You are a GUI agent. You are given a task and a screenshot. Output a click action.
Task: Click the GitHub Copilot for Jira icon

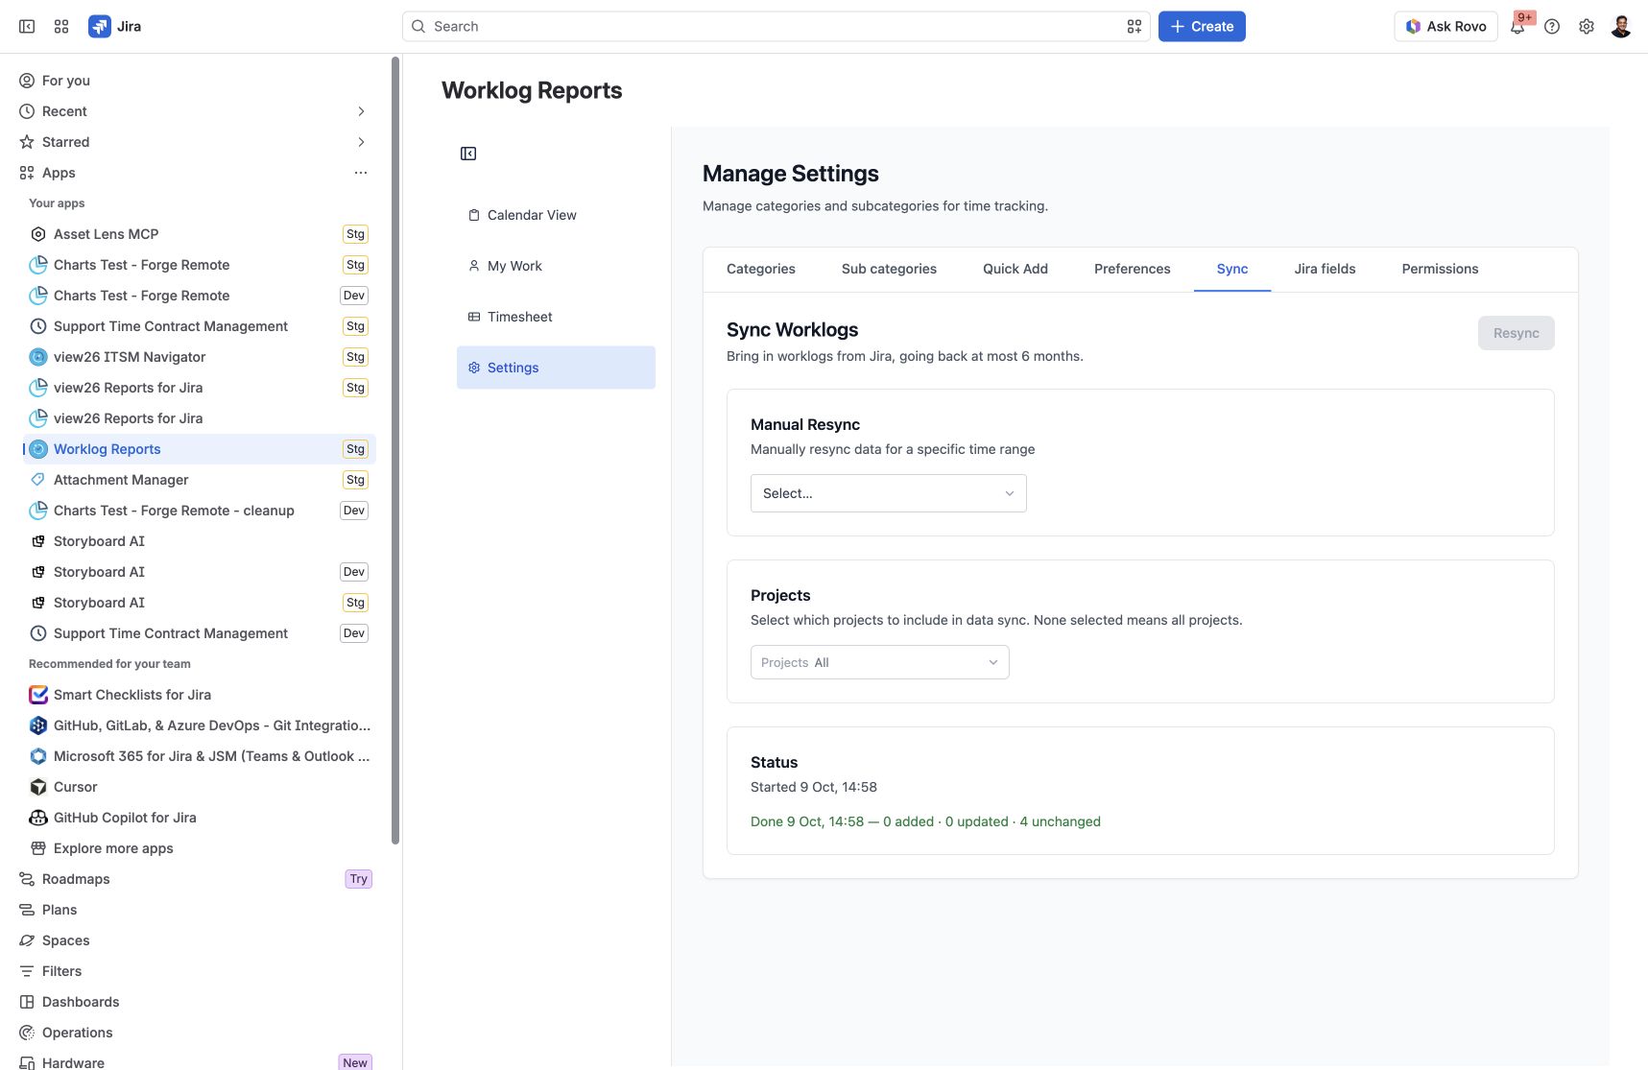pos(38,818)
